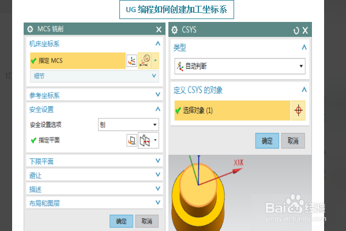The height and width of the screenshot is (231, 346).
Task: Expand the 描述 section
Action: click(x=158, y=189)
